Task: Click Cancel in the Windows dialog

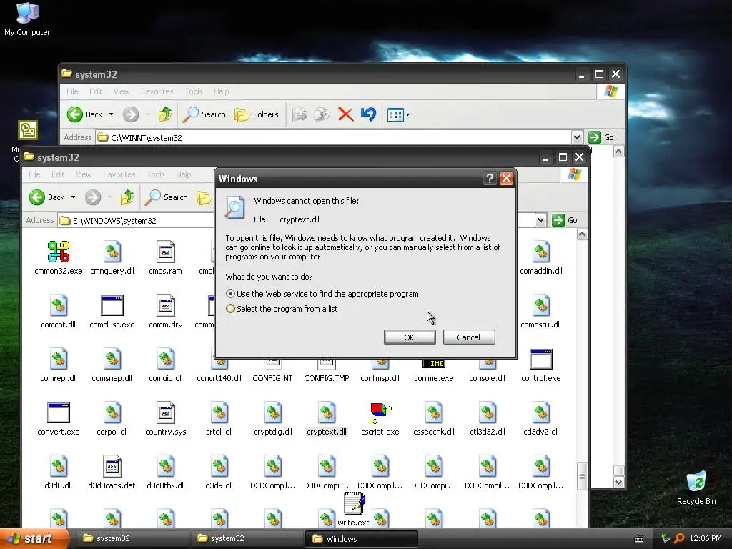Action: tap(469, 337)
